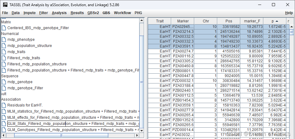Image resolution: width=295 pixels, height=139 pixels.
Task: Click marker cell PZD00014.4
Action: click(183, 129)
